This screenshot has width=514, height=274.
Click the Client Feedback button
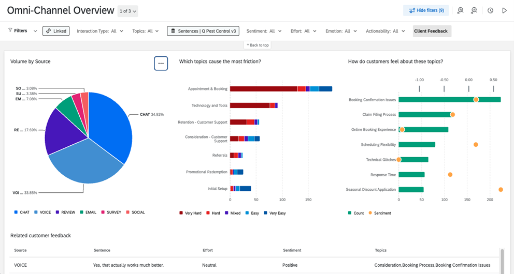pyautogui.click(x=432, y=31)
